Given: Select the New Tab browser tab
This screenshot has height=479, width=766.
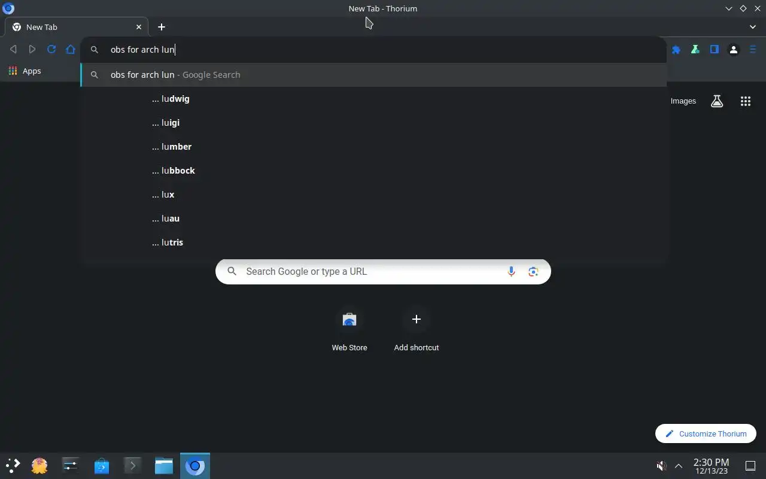Looking at the screenshot, I should (77, 27).
